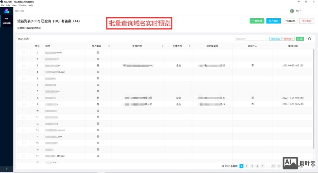Click the refresh icon beside the 日志 button
Screen dimensions: 318x173
coord(310,39)
